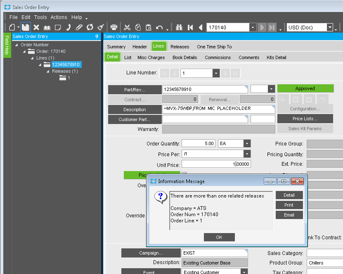The height and width of the screenshot is (274, 343).
Task: Click the New document toolbar icon
Action: pos(12,27)
